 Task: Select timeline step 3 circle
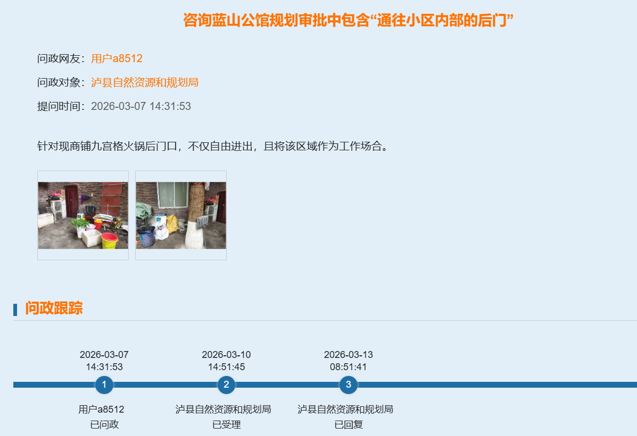point(349,384)
